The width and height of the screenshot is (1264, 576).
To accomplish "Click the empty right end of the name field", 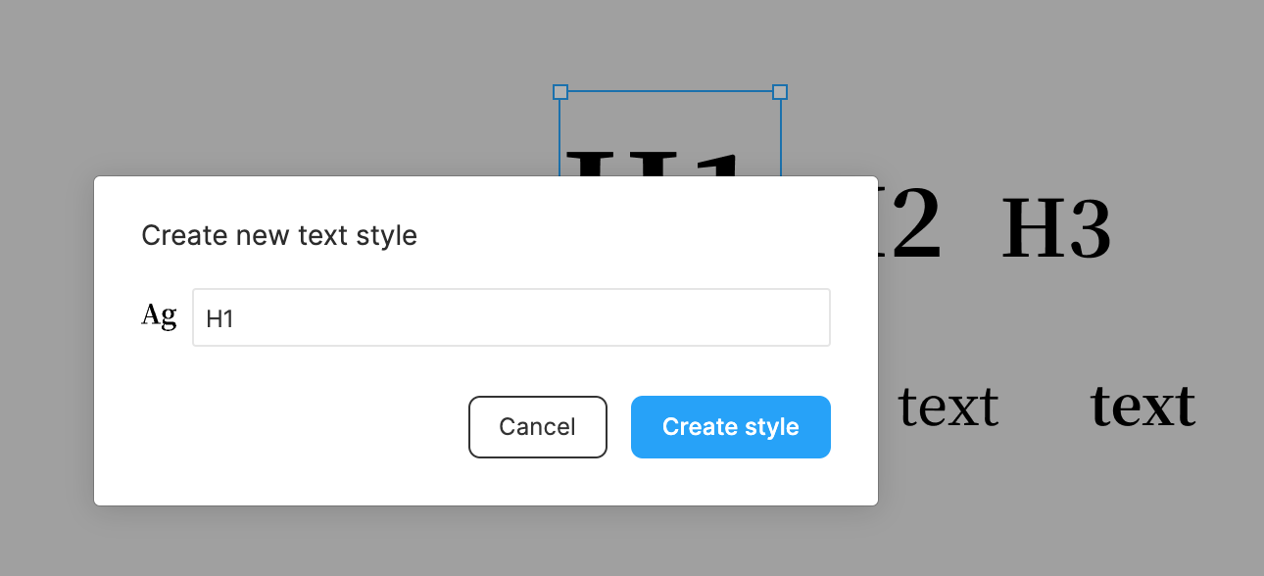I will pos(764,317).
